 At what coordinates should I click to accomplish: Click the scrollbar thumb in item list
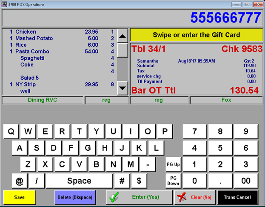click(x=122, y=50)
